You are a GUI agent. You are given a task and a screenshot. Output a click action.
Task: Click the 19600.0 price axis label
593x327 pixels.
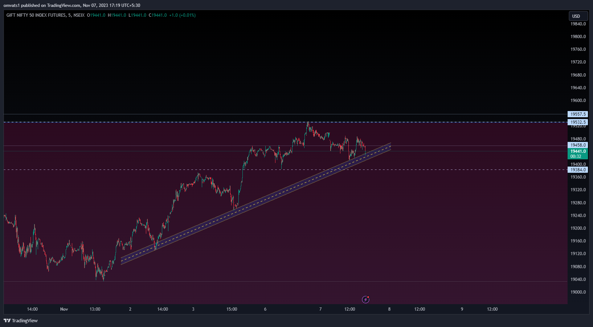pyautogui.click(x=578, y=101)
